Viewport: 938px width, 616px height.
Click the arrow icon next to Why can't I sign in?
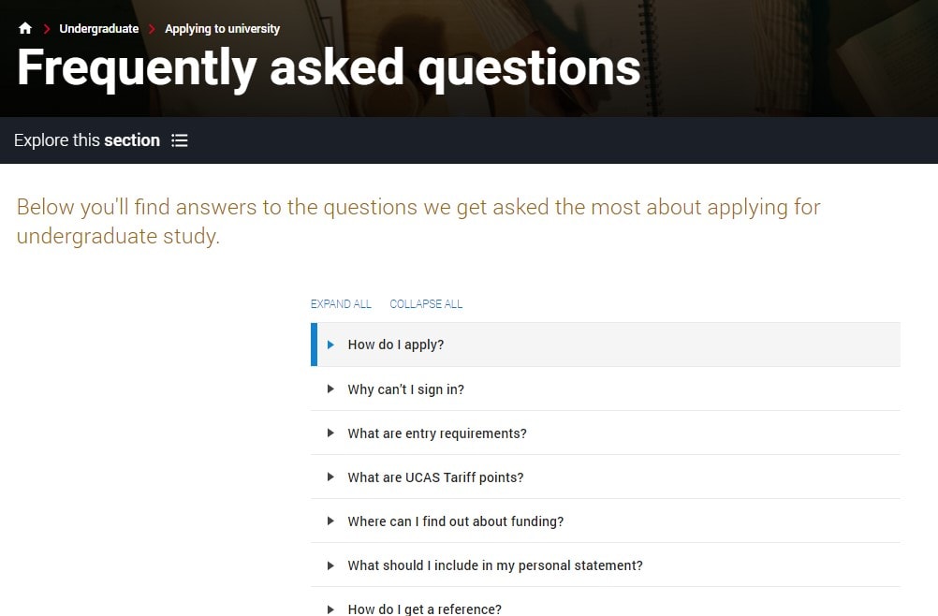point(330,389)
